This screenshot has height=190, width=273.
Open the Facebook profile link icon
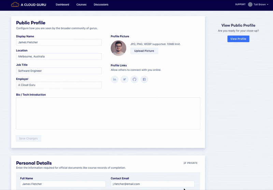144,79
